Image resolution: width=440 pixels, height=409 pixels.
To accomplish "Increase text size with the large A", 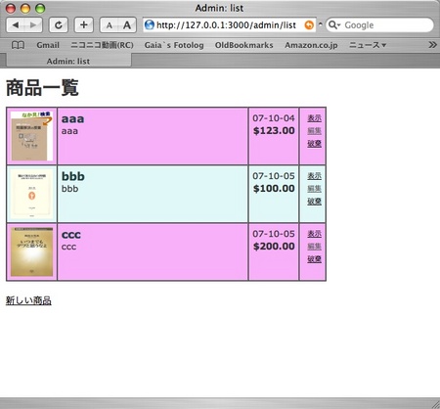I will click(127, 25).
